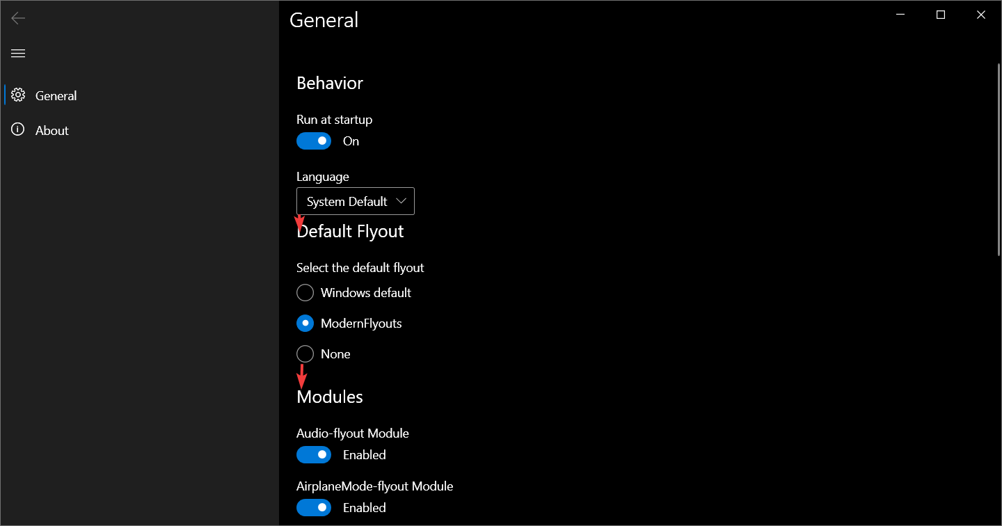1002x526 pixels.
Task: Maximize the settings window
Action: [x=941, y=15]
